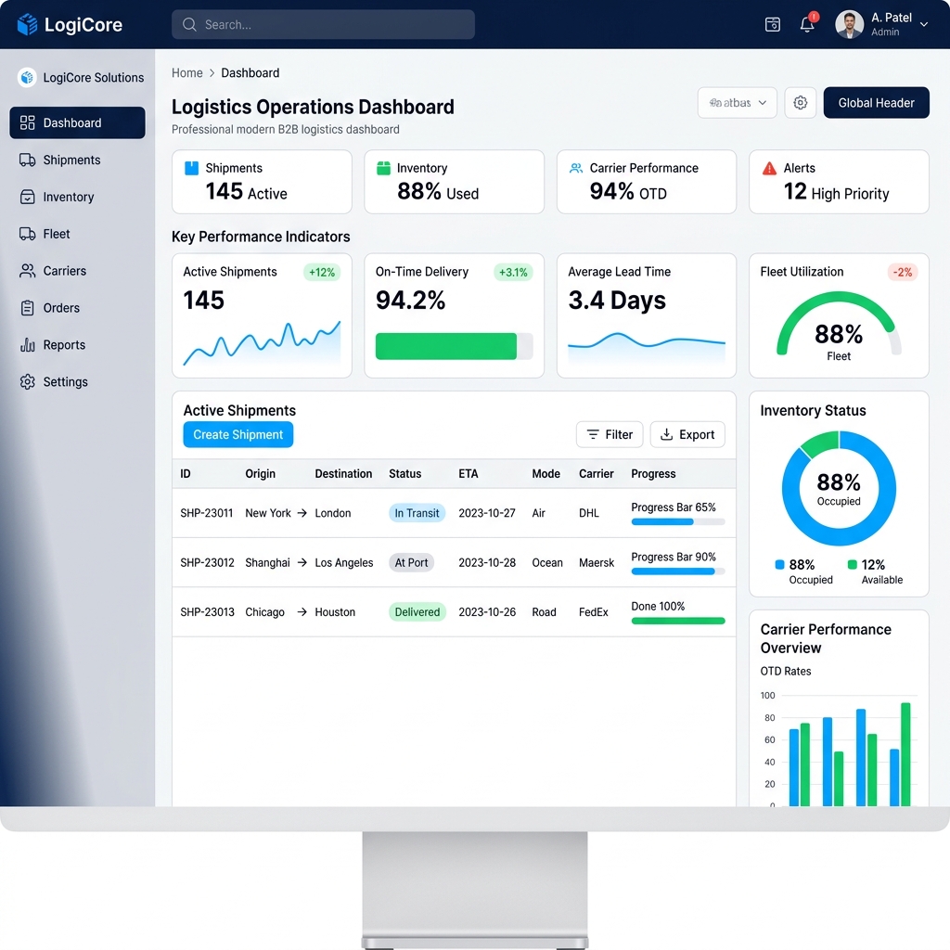Image resolution: width=950 pixels, height=950 pixels.
Task: Click the notification bell with red badge
Action: click(x=805, y=24)
